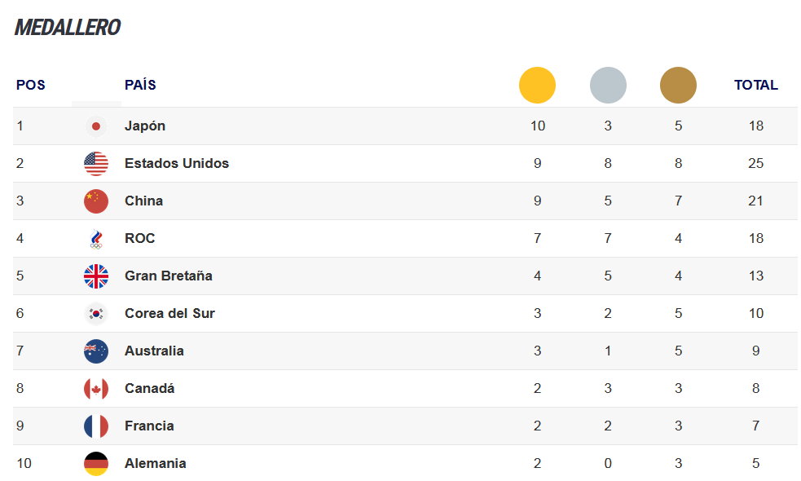Screen dimensions: 801x481
Task: Click the PAÍS column header
Action: pyautogui.click(x=140, y=84)
